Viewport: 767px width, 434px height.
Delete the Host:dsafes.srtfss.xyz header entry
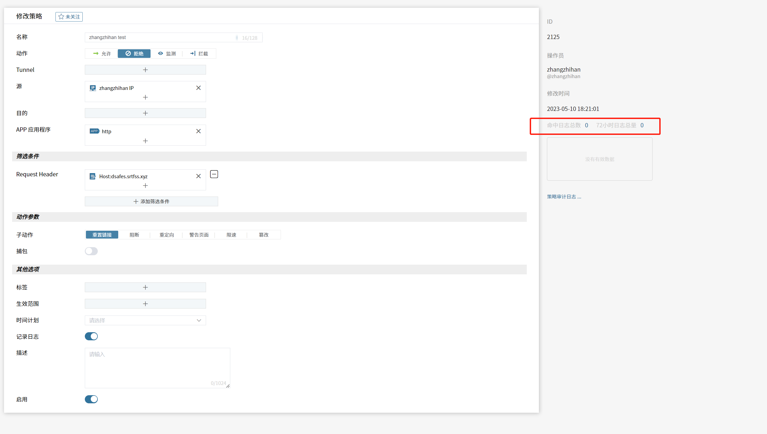pos(198,176)
